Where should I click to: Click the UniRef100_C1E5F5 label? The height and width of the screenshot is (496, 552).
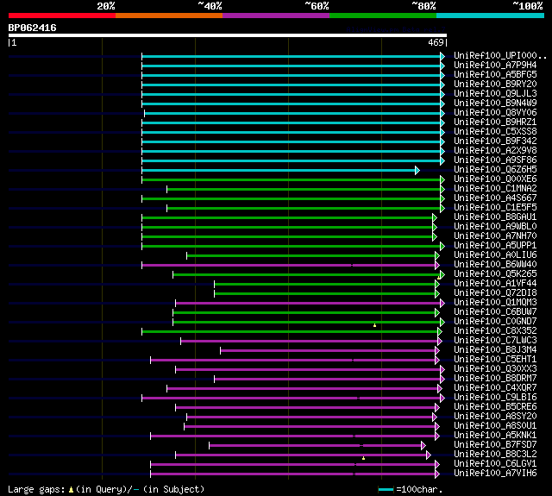[x=495, y=208]
